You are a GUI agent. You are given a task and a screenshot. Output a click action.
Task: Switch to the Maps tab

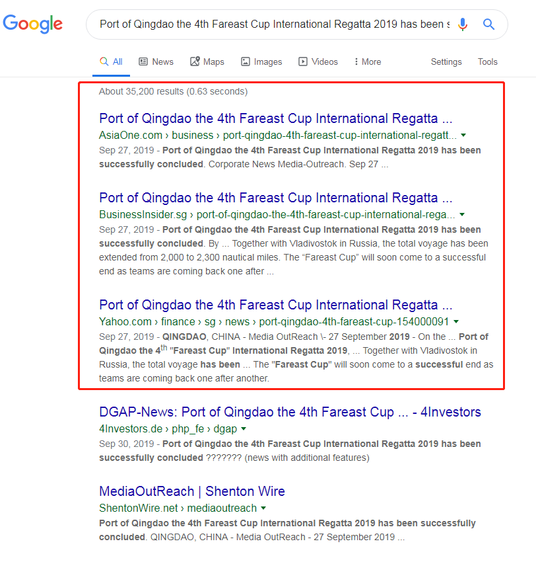(x=207, y=61)
